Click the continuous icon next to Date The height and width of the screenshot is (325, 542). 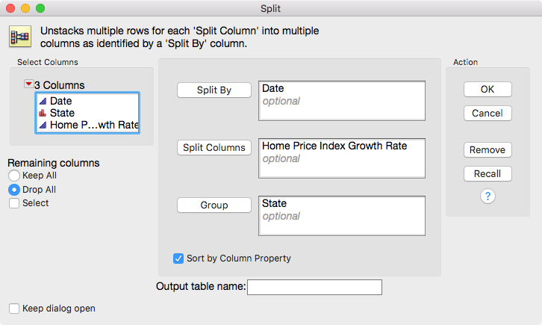point(43,101)
